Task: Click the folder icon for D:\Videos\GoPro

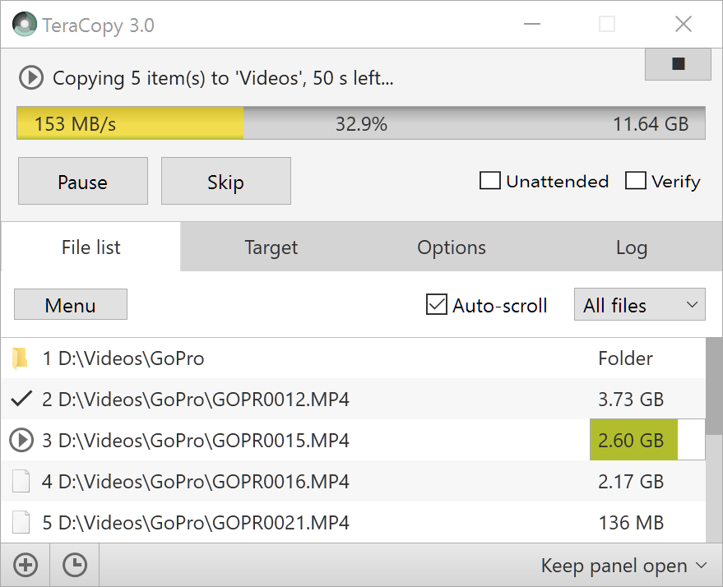Action: [21, 358]
